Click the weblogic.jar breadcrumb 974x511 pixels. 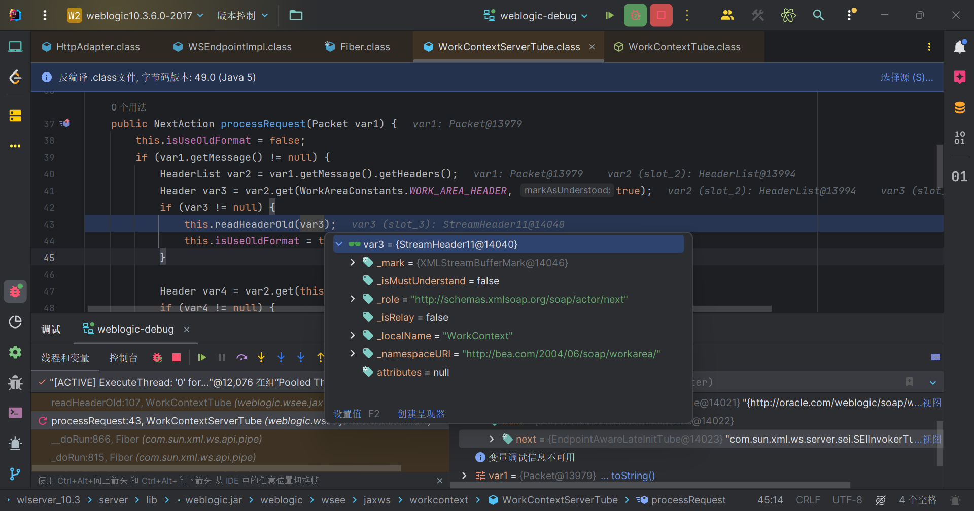pyautogui.click(x=214, y=500)
